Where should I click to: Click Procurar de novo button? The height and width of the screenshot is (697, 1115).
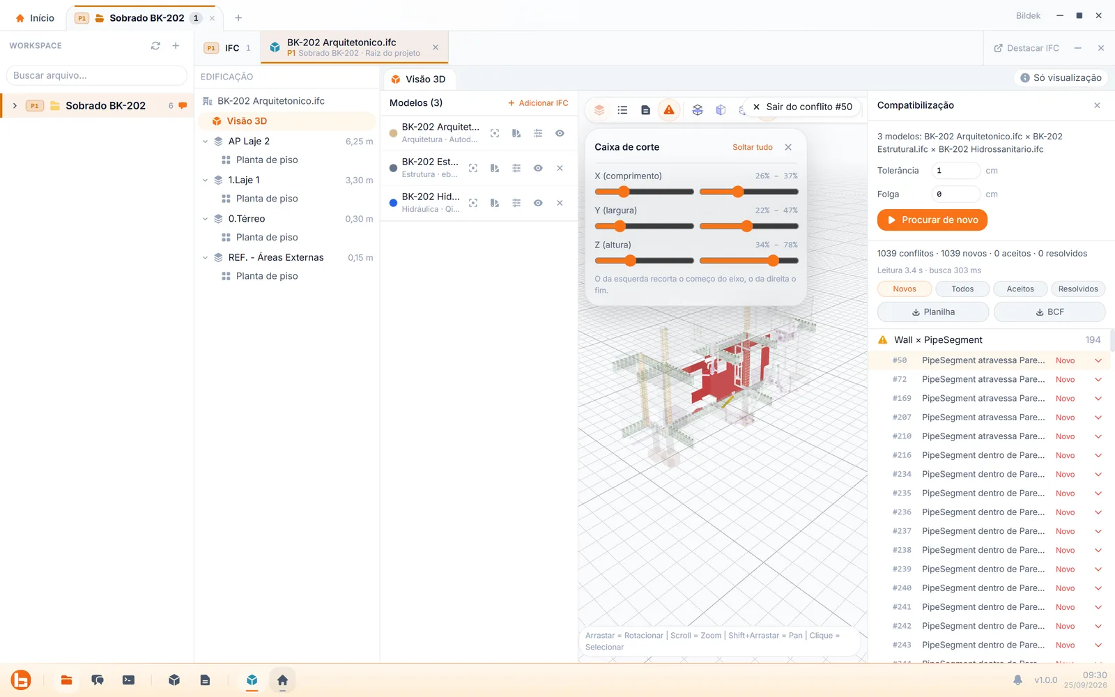click(x=932, y=220)
